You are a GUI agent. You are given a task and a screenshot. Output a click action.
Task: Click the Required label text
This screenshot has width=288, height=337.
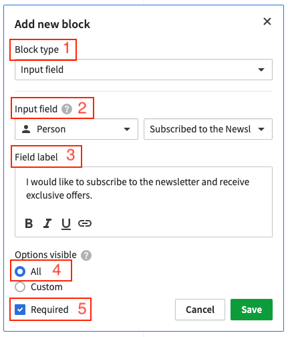(49, 310)
